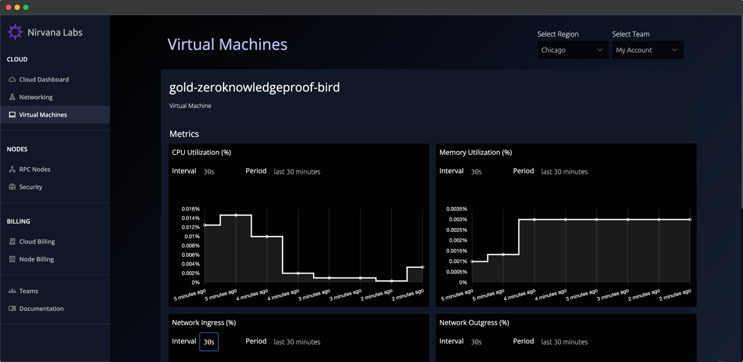Click the gold-zeroknowledgeproof-bird VM title
Image resolution: width=743 pixels, height=362 pixels.
[x=255, y=87]
